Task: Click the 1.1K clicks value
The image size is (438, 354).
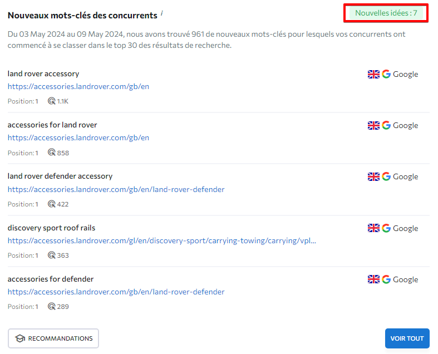Action: click(62, 101)
